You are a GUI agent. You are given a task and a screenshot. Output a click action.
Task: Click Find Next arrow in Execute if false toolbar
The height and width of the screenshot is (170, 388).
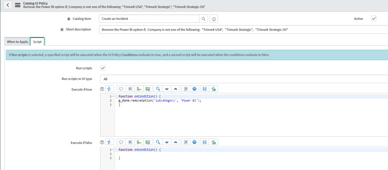click(167, 142)
